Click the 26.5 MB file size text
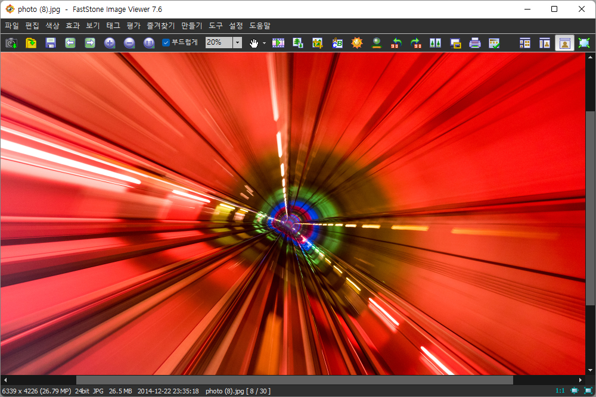 (x=120, y=391)
